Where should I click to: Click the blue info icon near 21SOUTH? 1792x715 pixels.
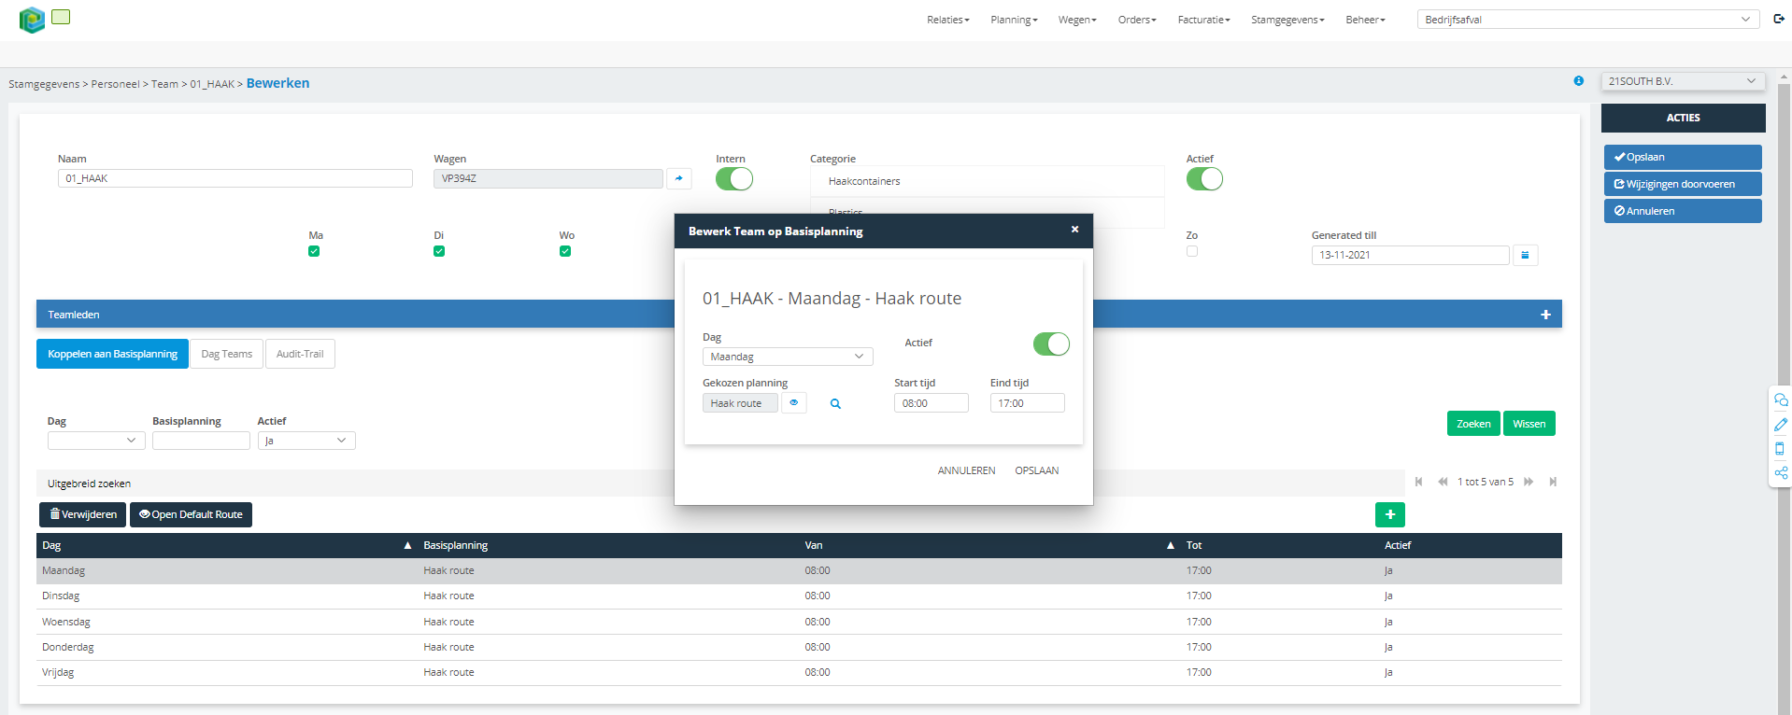(x=1579, y=81)
